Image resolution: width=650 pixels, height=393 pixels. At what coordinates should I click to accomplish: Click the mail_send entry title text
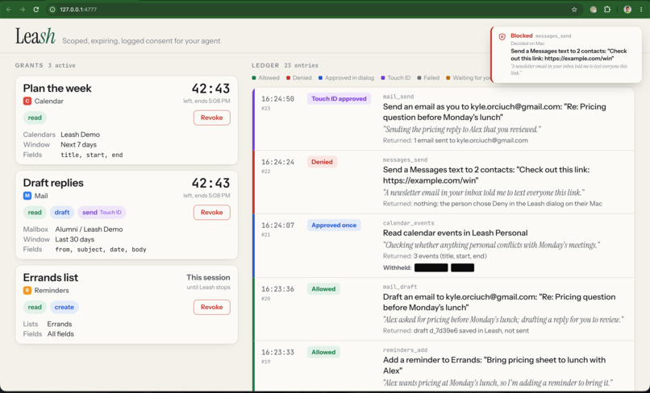[494, 112]
